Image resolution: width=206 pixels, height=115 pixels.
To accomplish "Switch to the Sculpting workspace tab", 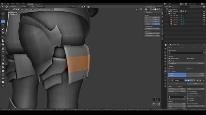I will [x=31, y=4].
